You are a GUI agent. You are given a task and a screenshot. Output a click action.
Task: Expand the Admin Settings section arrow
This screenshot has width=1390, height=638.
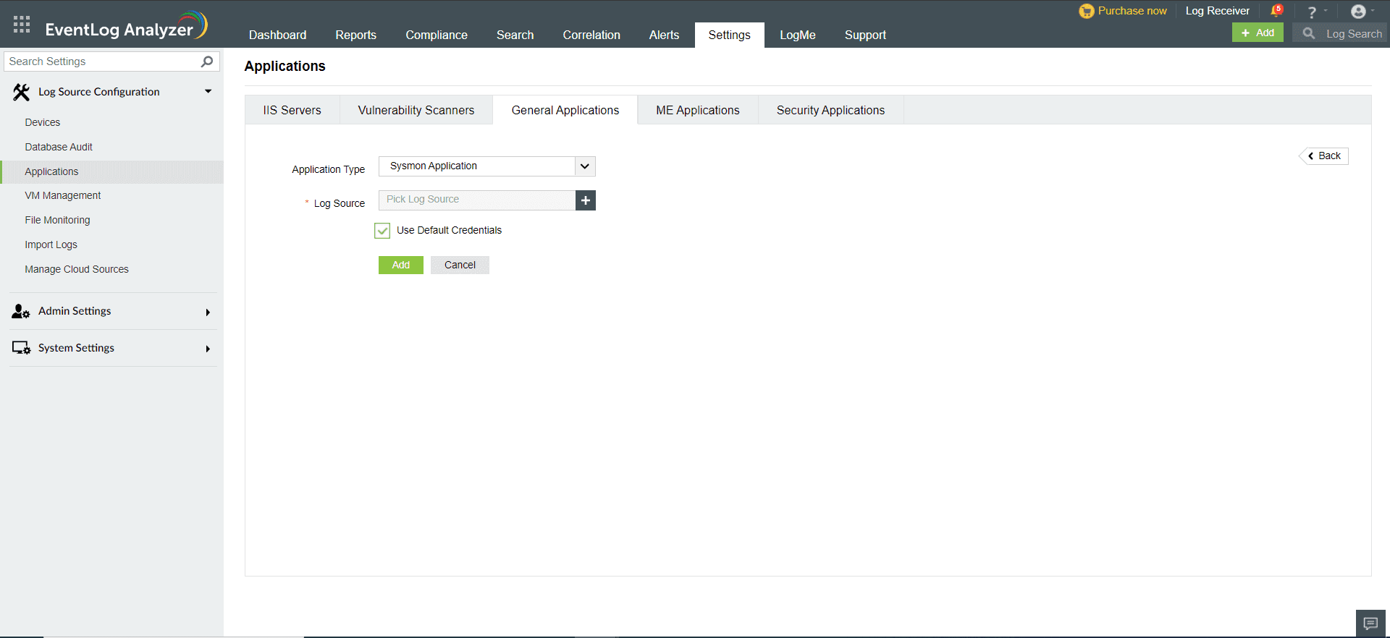tap(208, 312)
